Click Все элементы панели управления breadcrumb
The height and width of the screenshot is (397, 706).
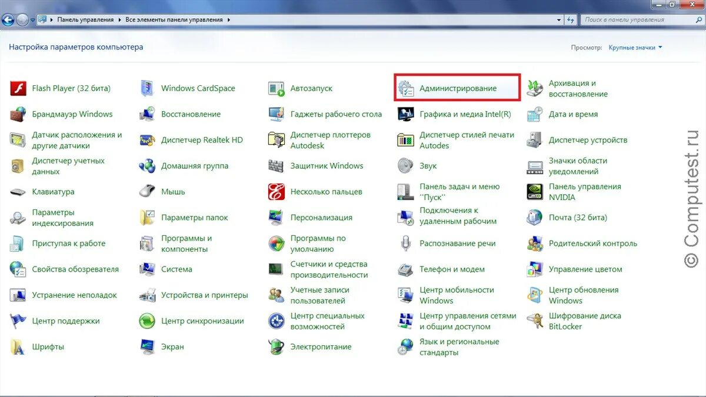[x=174, y=19]
